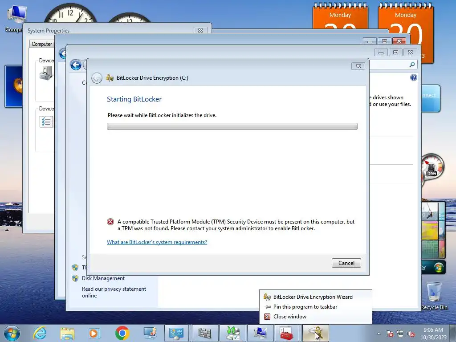Viewport: 456px width, 342px height.
Task: Switch to System Properties taskbar button
Action: [x=260, y=333]
